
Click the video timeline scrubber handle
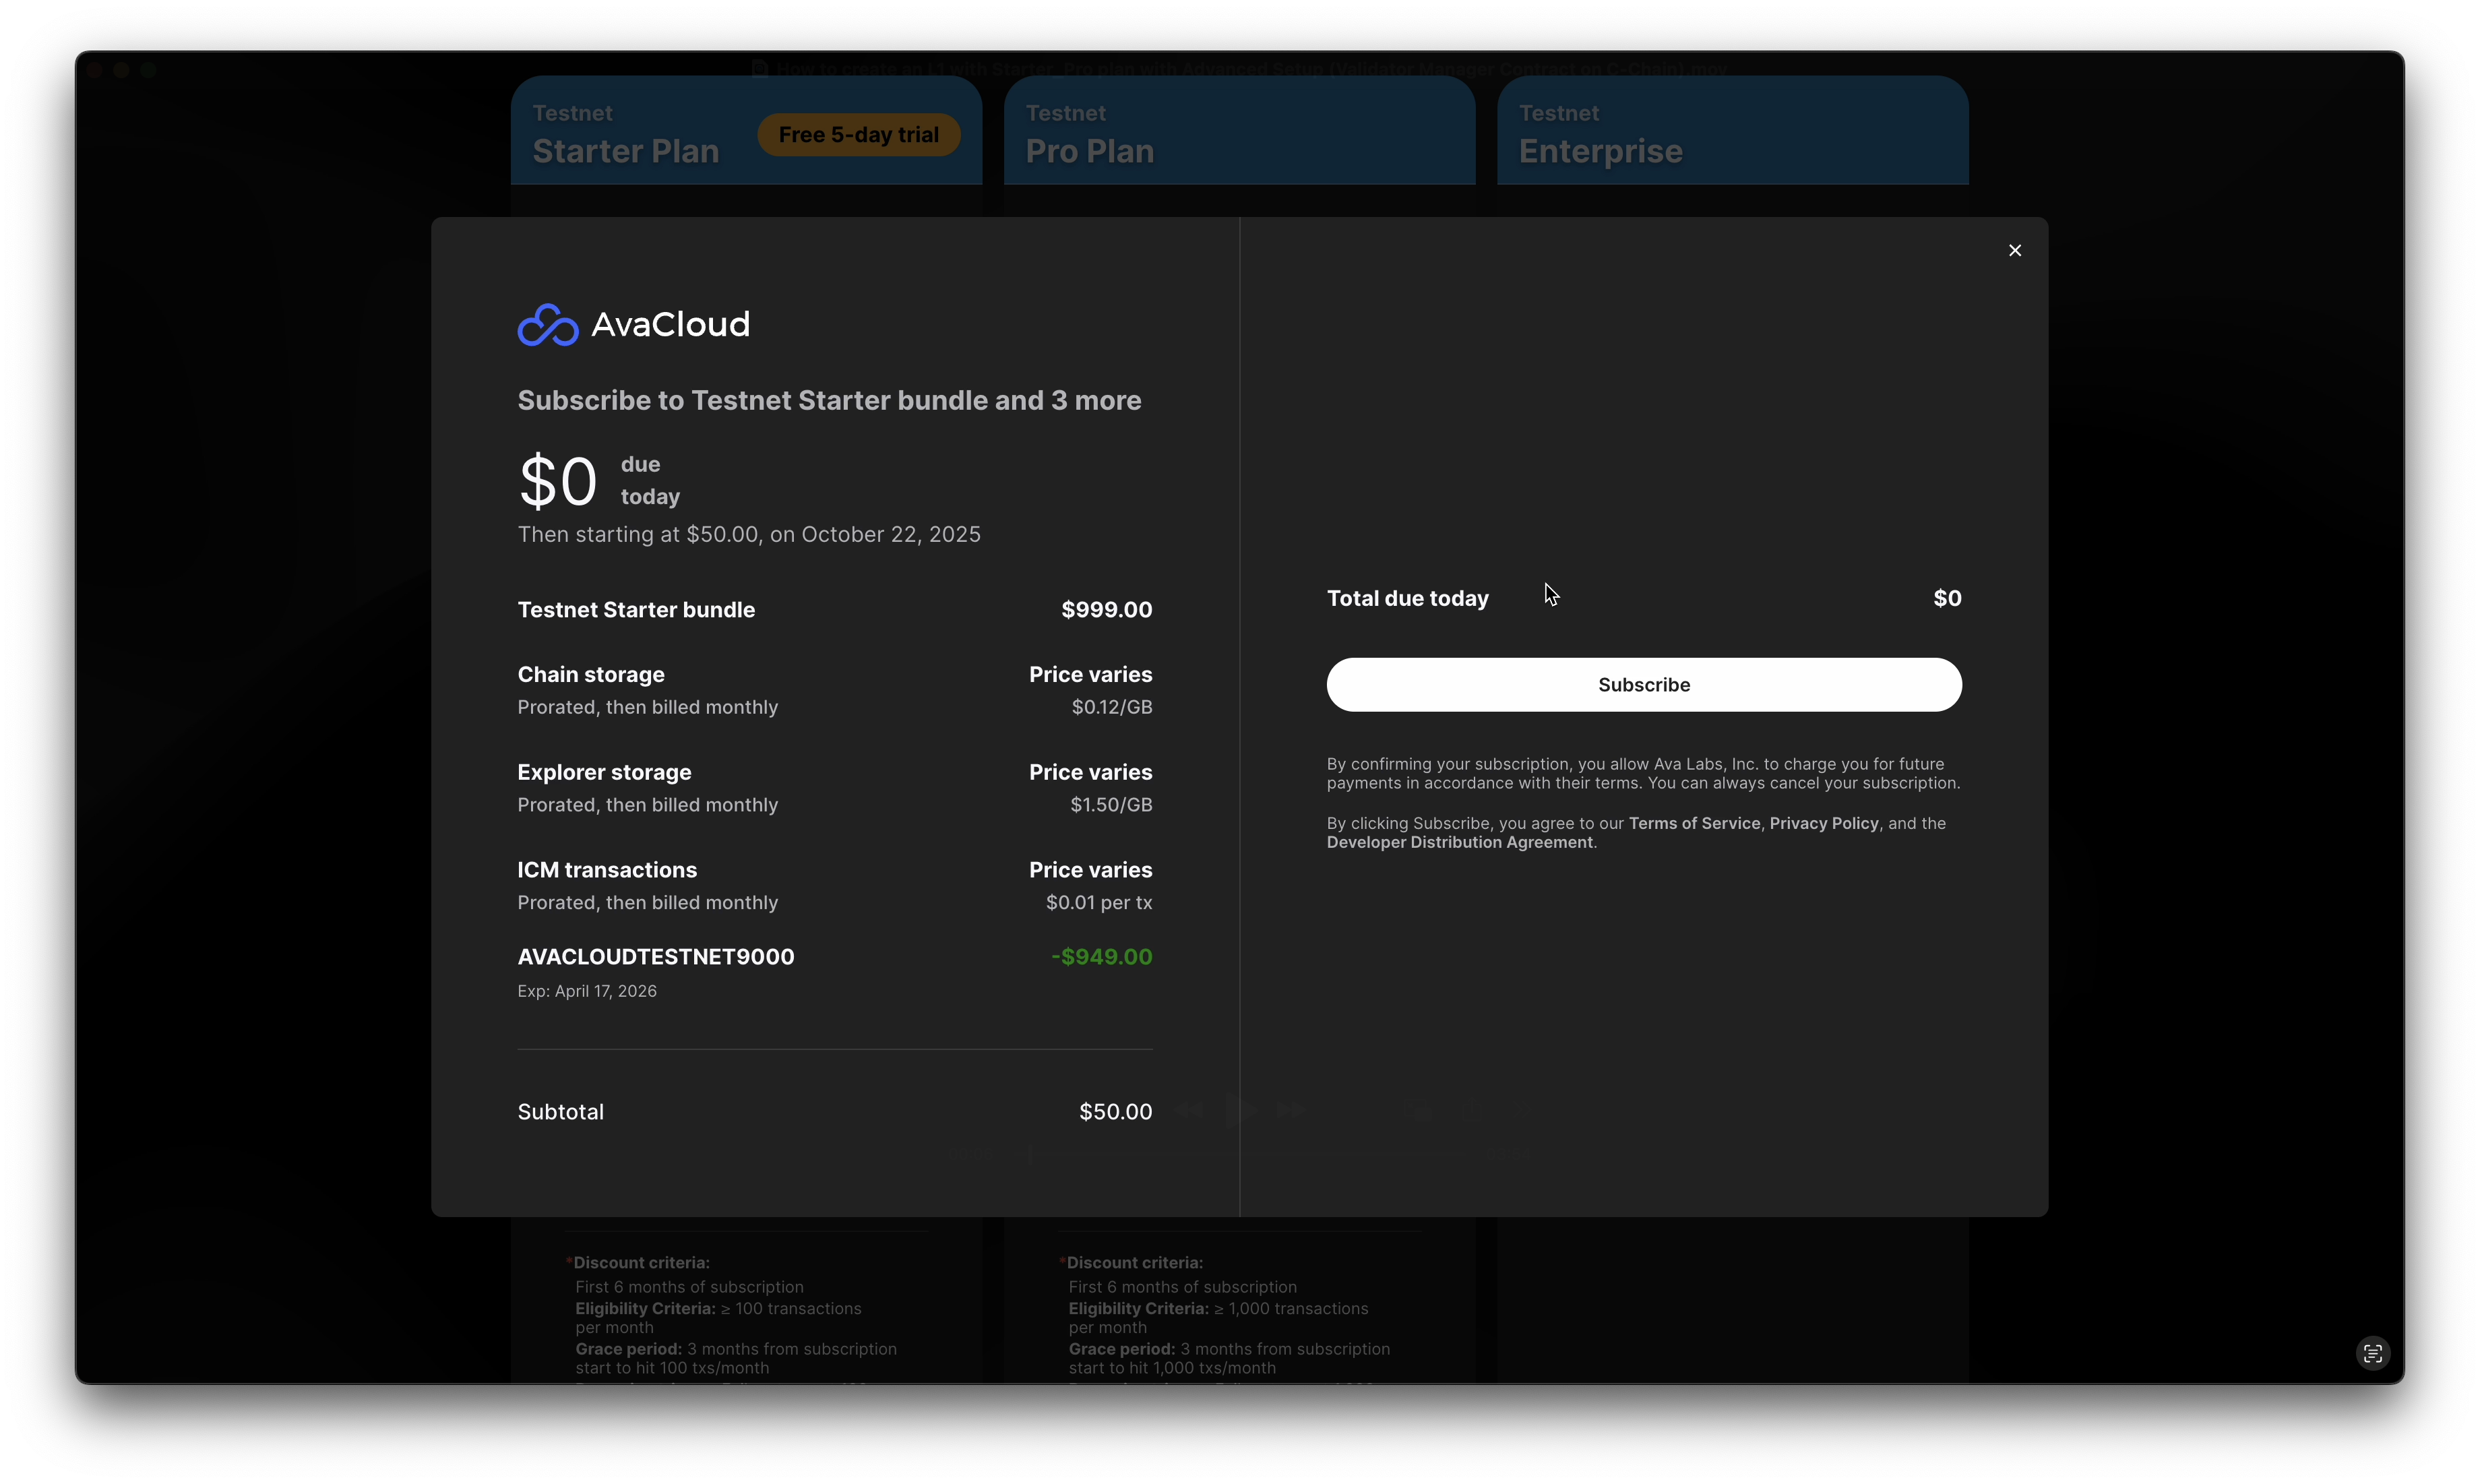(x=1030, y=1155)
